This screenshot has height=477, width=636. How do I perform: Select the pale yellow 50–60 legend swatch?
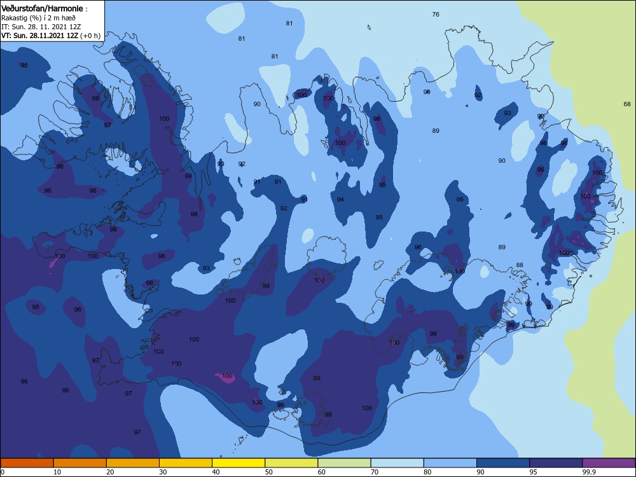(x=291, y=463)
